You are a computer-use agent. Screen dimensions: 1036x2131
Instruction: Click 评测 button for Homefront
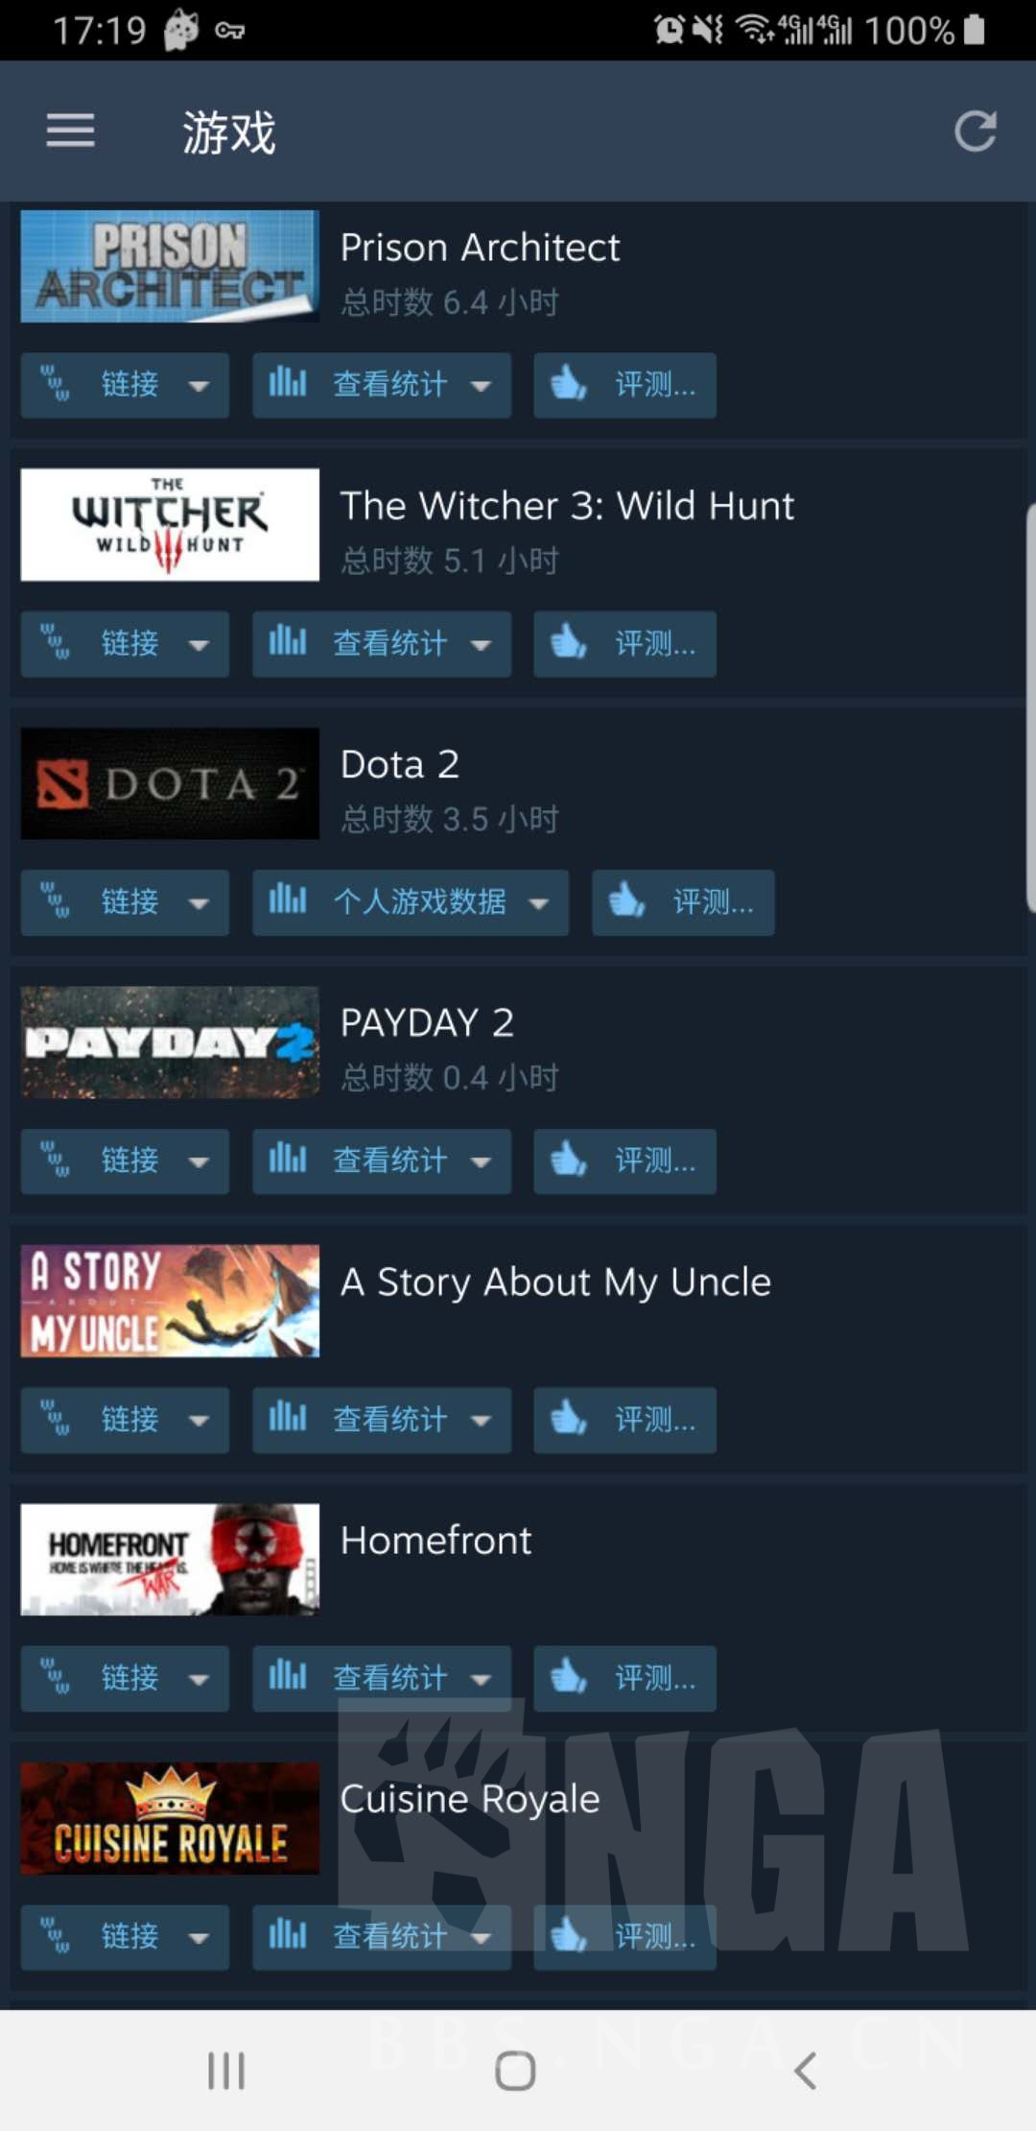(625, 1678)
